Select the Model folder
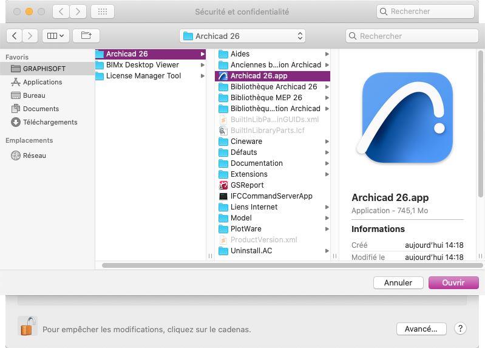The width and height of the screenshot is (485, 348). pos(273,218)
